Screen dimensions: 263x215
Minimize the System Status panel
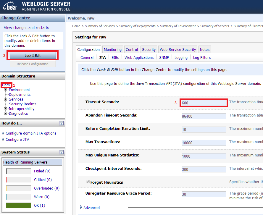[x=61, y=152]
